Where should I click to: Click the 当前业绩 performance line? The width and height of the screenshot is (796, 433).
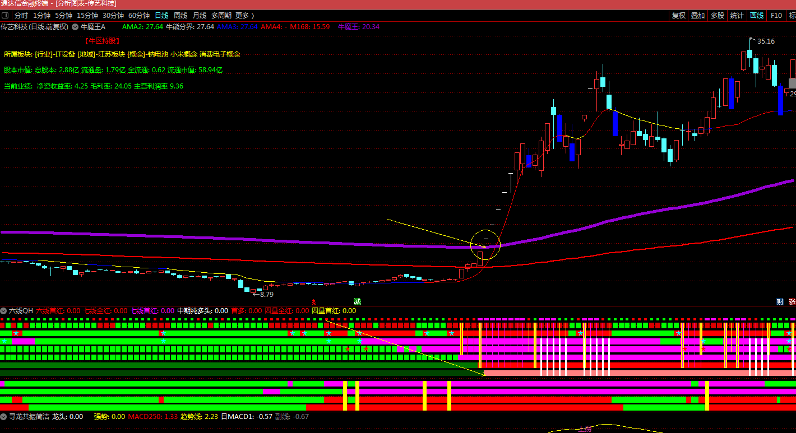(x=94, y=86)
